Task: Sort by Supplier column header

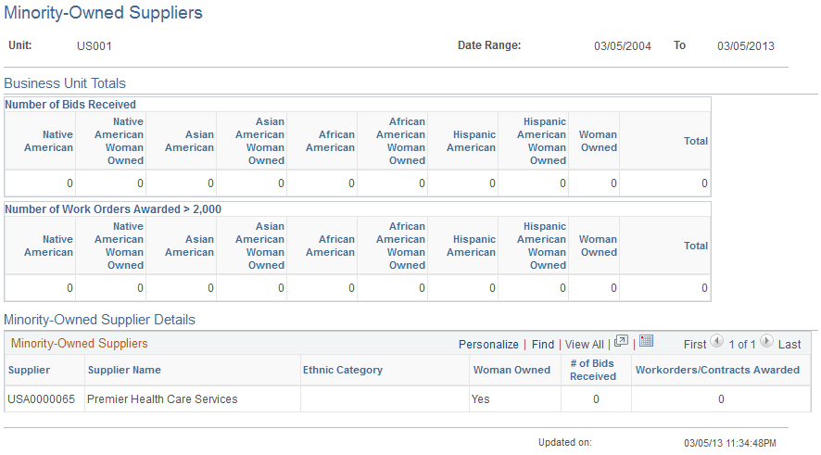Action: (30, 370)
